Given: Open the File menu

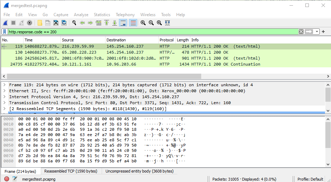Looking at the screenshot, I should click(7, 15).
